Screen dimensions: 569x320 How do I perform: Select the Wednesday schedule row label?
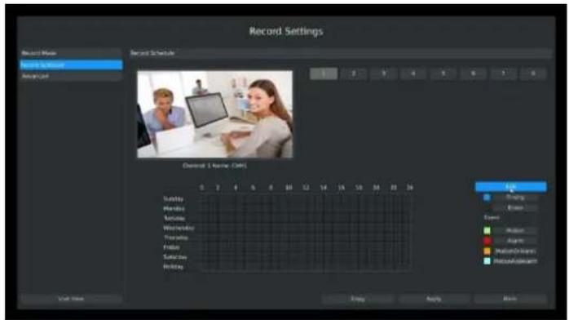click(x=179, y=228)
